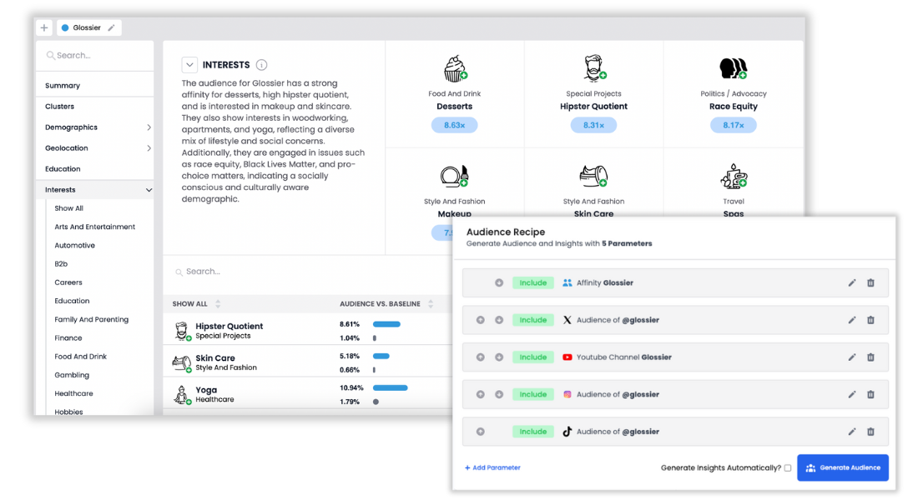The height and width of the screenshot is (500, 918).
Task: Click the Race Equity 8.17x badge
Action: click(x=733, y=125)
